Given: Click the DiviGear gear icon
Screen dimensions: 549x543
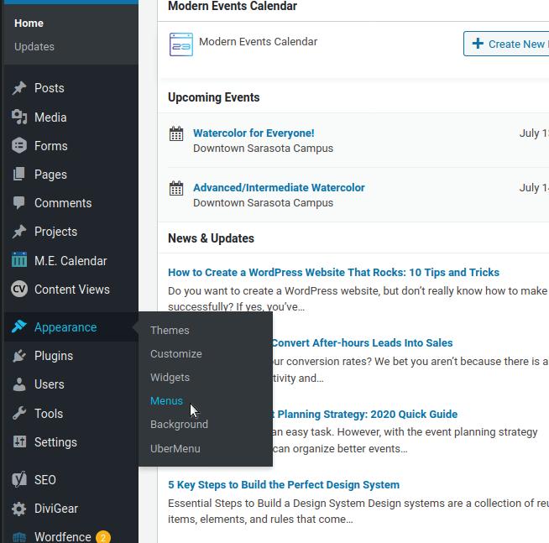Looking at the screenshot, I should (x=19, y=509).
